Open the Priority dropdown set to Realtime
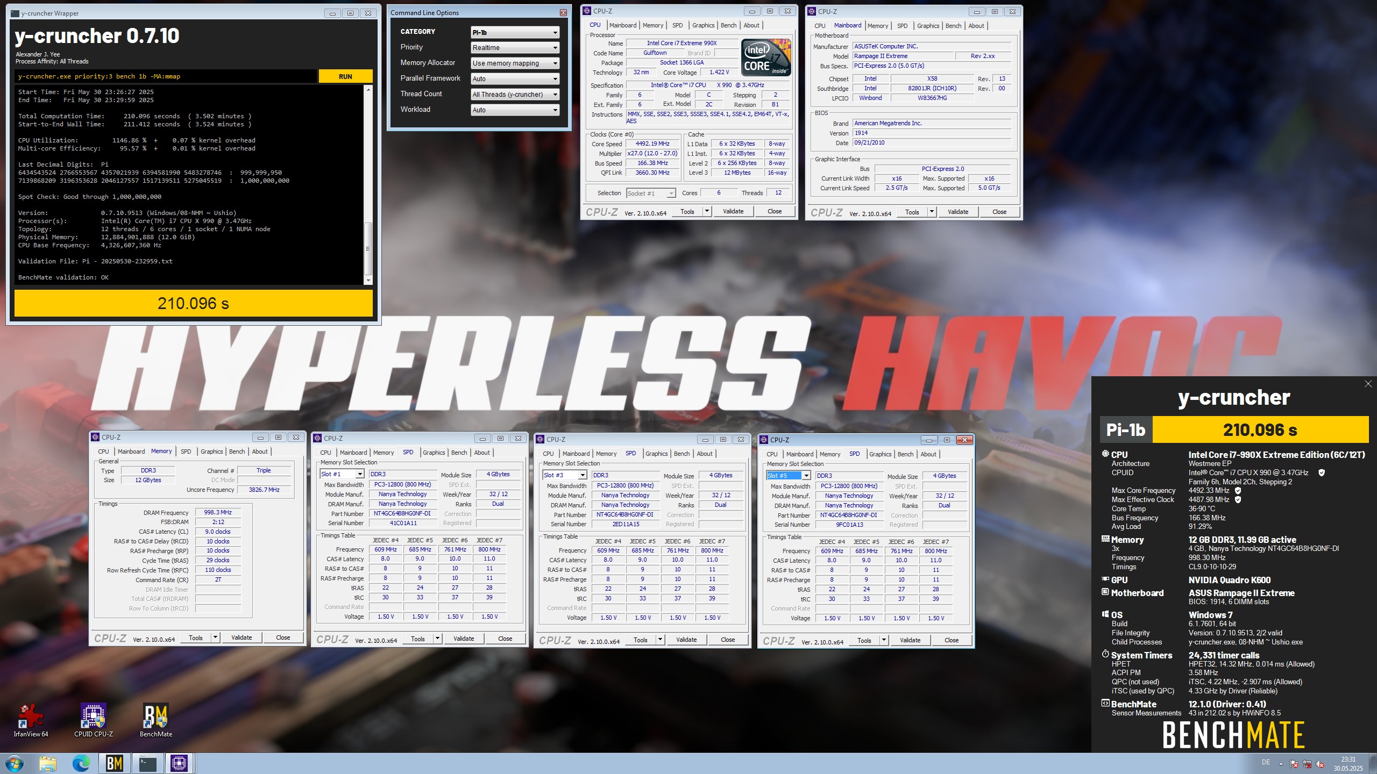 [x=515, y=48]
